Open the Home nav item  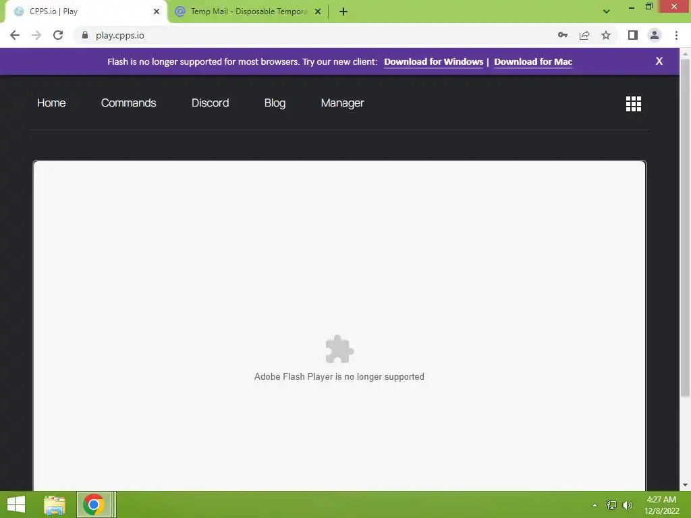coord(51,103)
